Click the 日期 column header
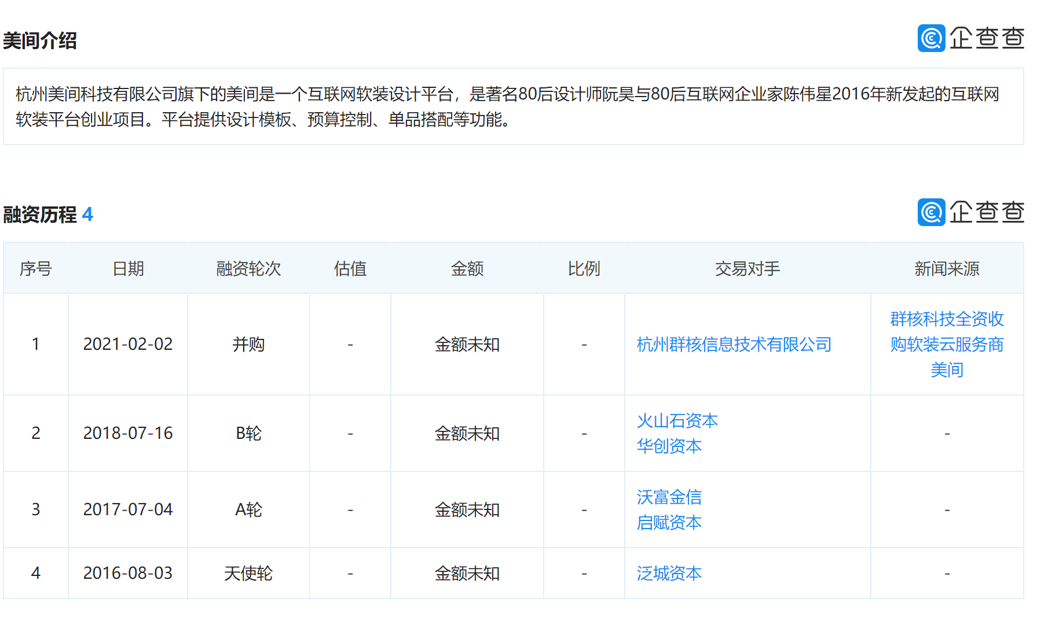Viewport: 1037px width, 617px height. 128,269
